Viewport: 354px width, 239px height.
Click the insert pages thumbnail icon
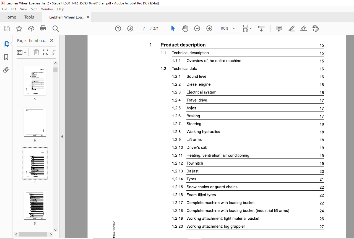coord(46,52)
